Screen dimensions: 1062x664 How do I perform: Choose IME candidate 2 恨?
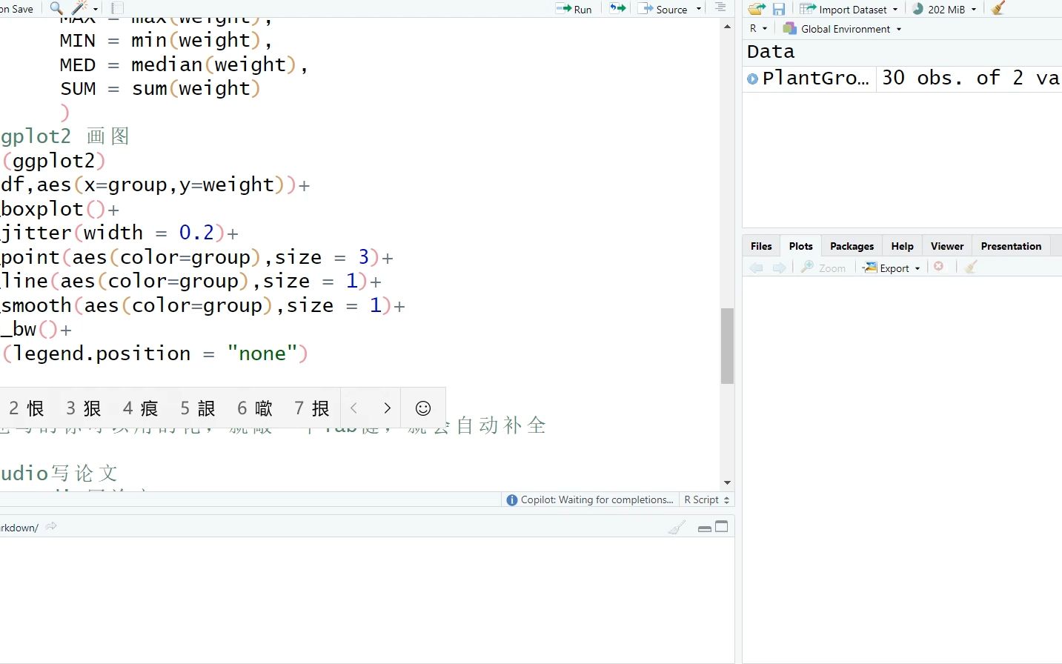coord(27,408)
